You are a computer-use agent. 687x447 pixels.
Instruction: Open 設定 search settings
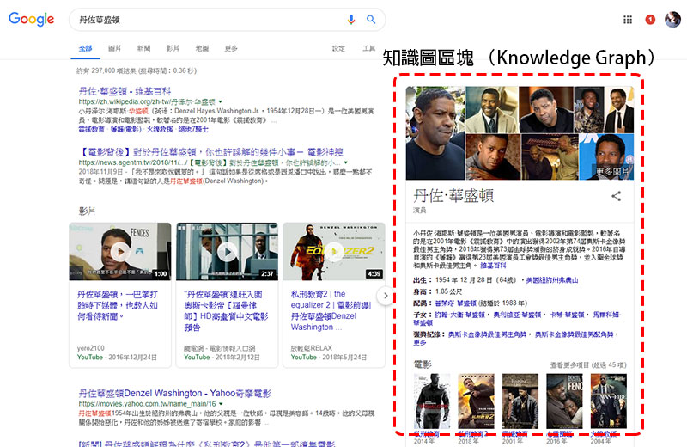(338, 48)
